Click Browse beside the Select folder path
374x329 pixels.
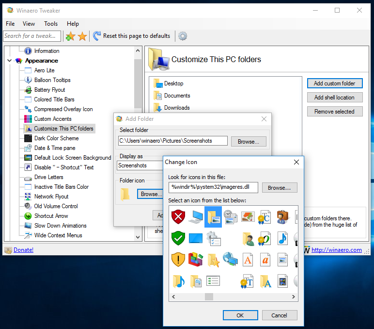click(249, 141)
